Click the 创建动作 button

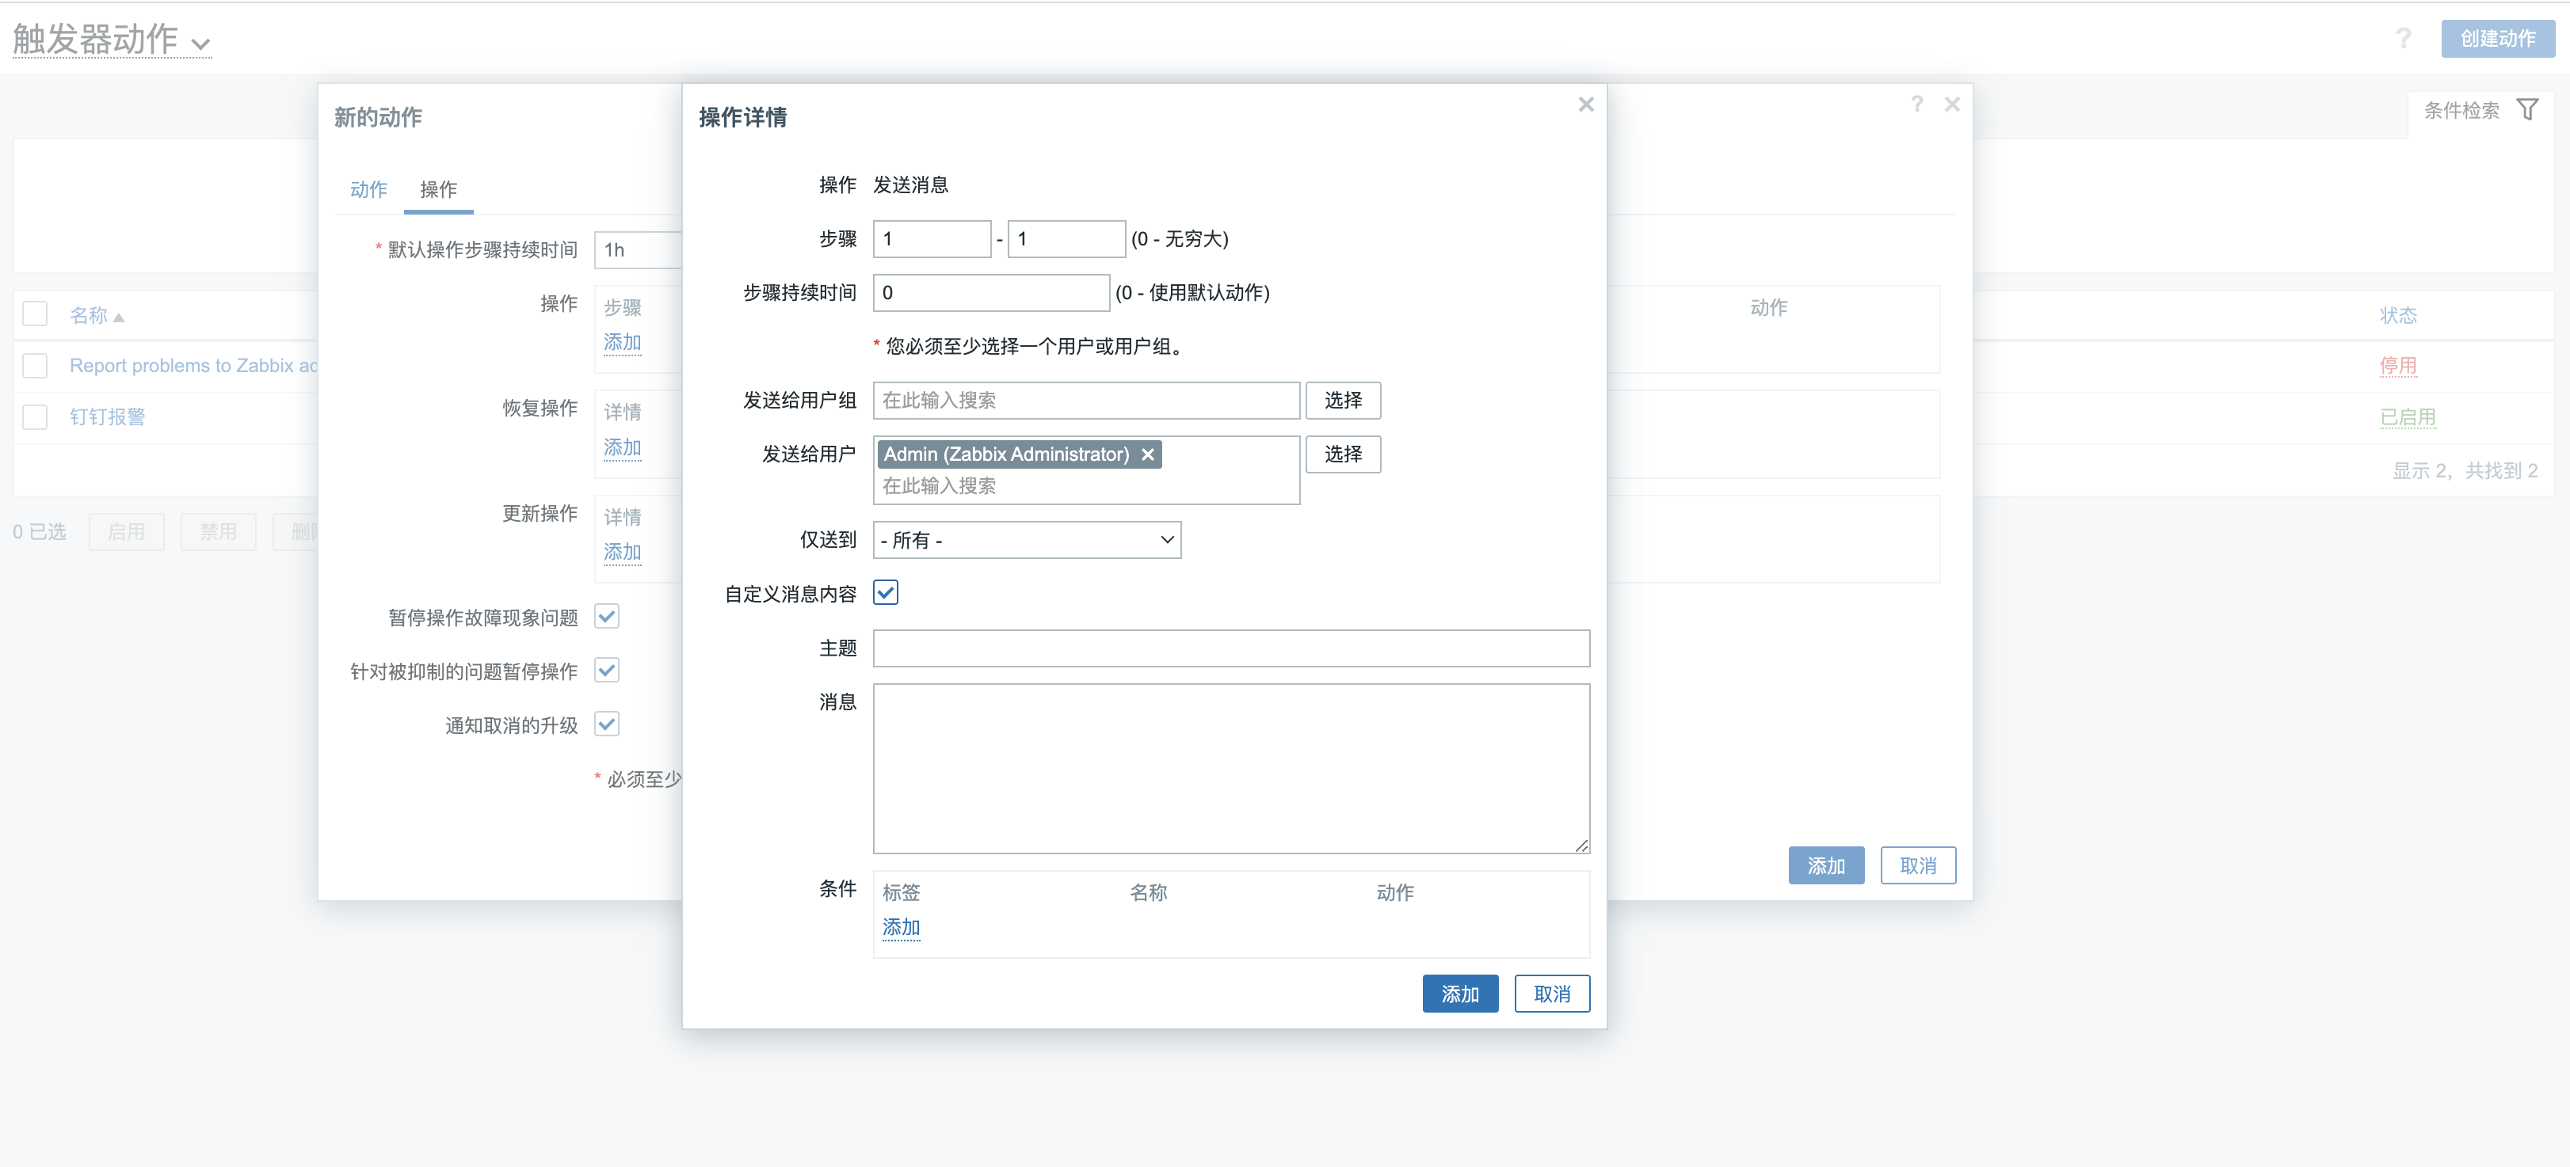click(2497, 38)
